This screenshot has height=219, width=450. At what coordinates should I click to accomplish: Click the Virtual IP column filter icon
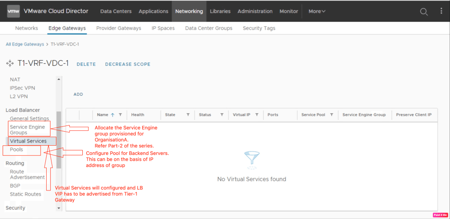pyautogui.click(x=257, y=115)
